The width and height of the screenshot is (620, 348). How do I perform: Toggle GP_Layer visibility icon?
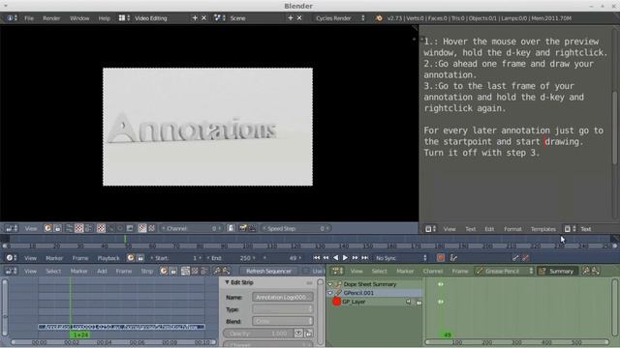409,302
